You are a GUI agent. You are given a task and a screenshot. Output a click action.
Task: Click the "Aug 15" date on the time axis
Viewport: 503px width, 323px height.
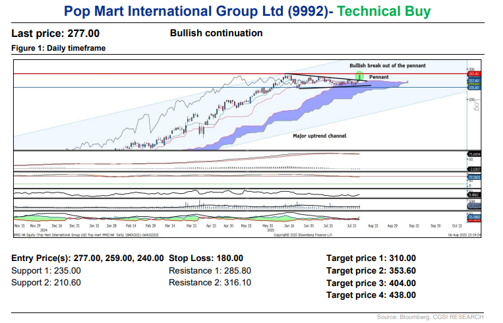click(x=372, y=226)
